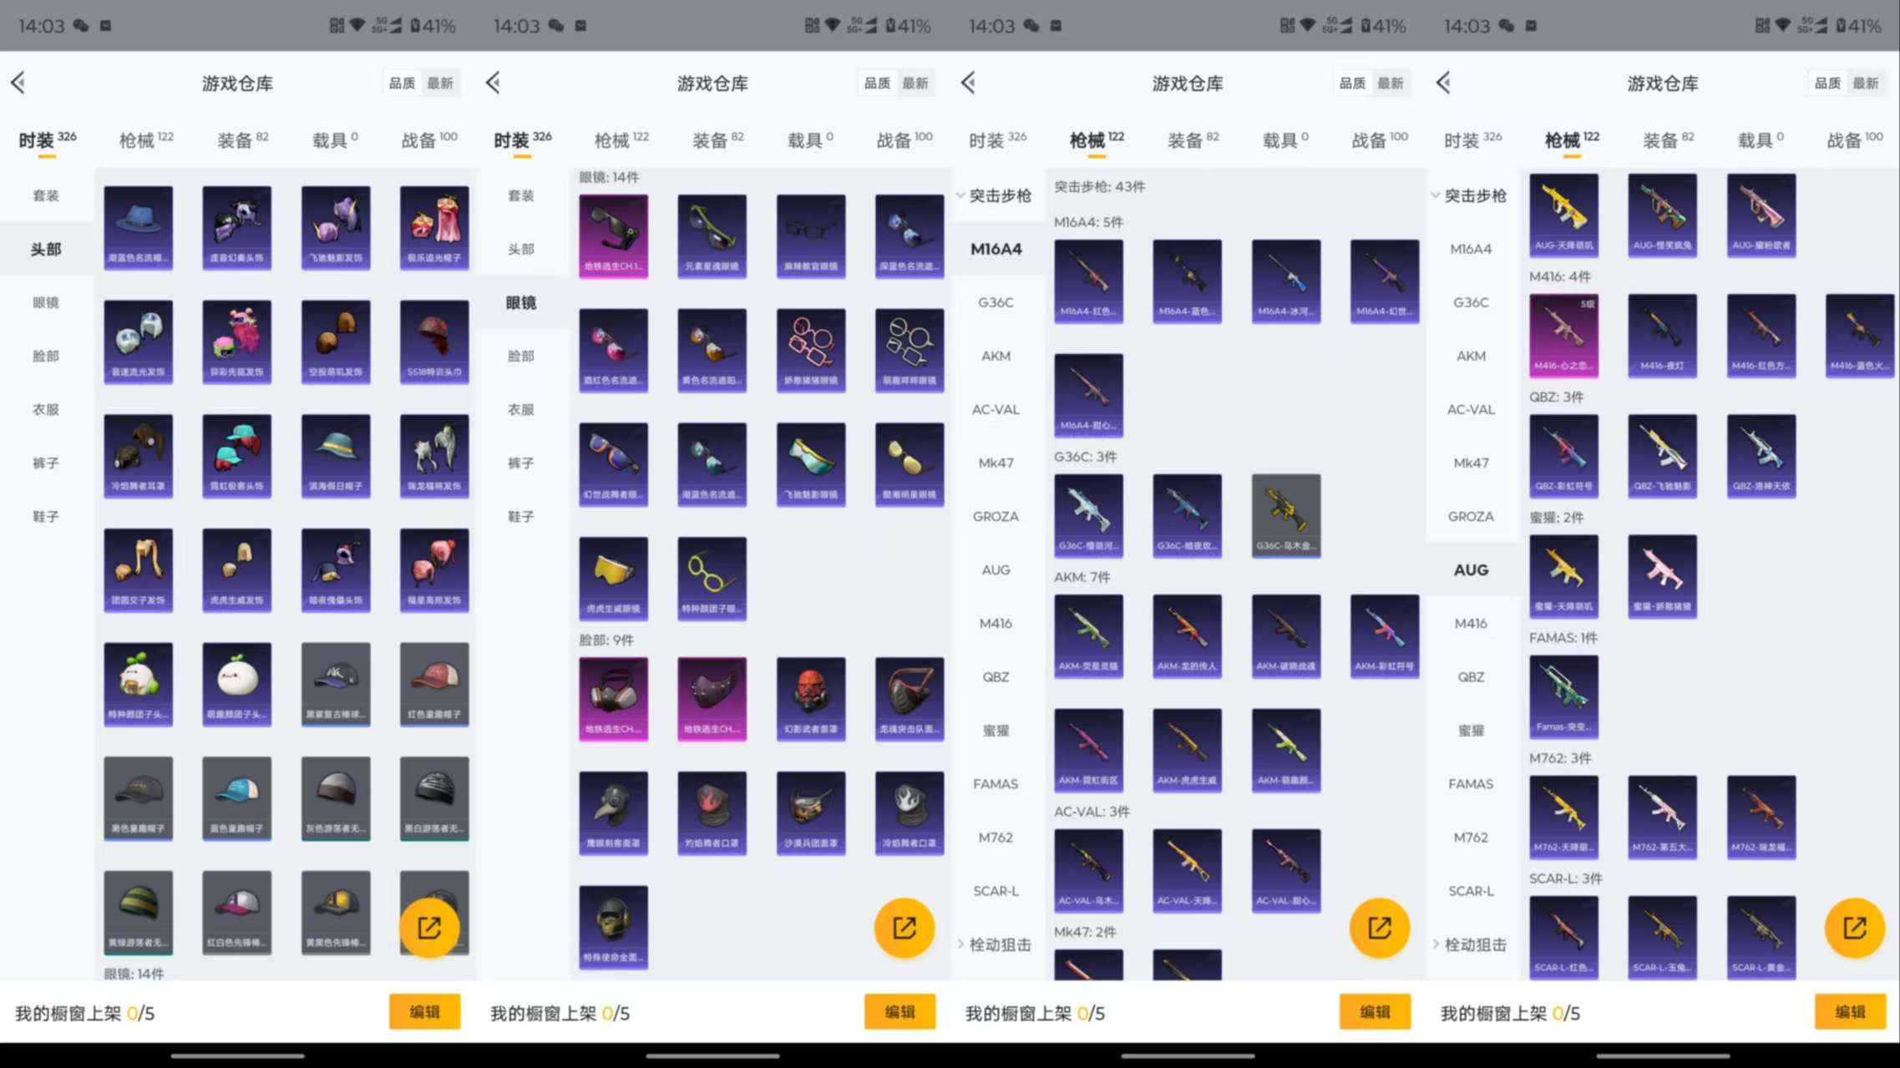
Task: Select the 最新 sort option on 头部 screen
Action: pos(440,83)
